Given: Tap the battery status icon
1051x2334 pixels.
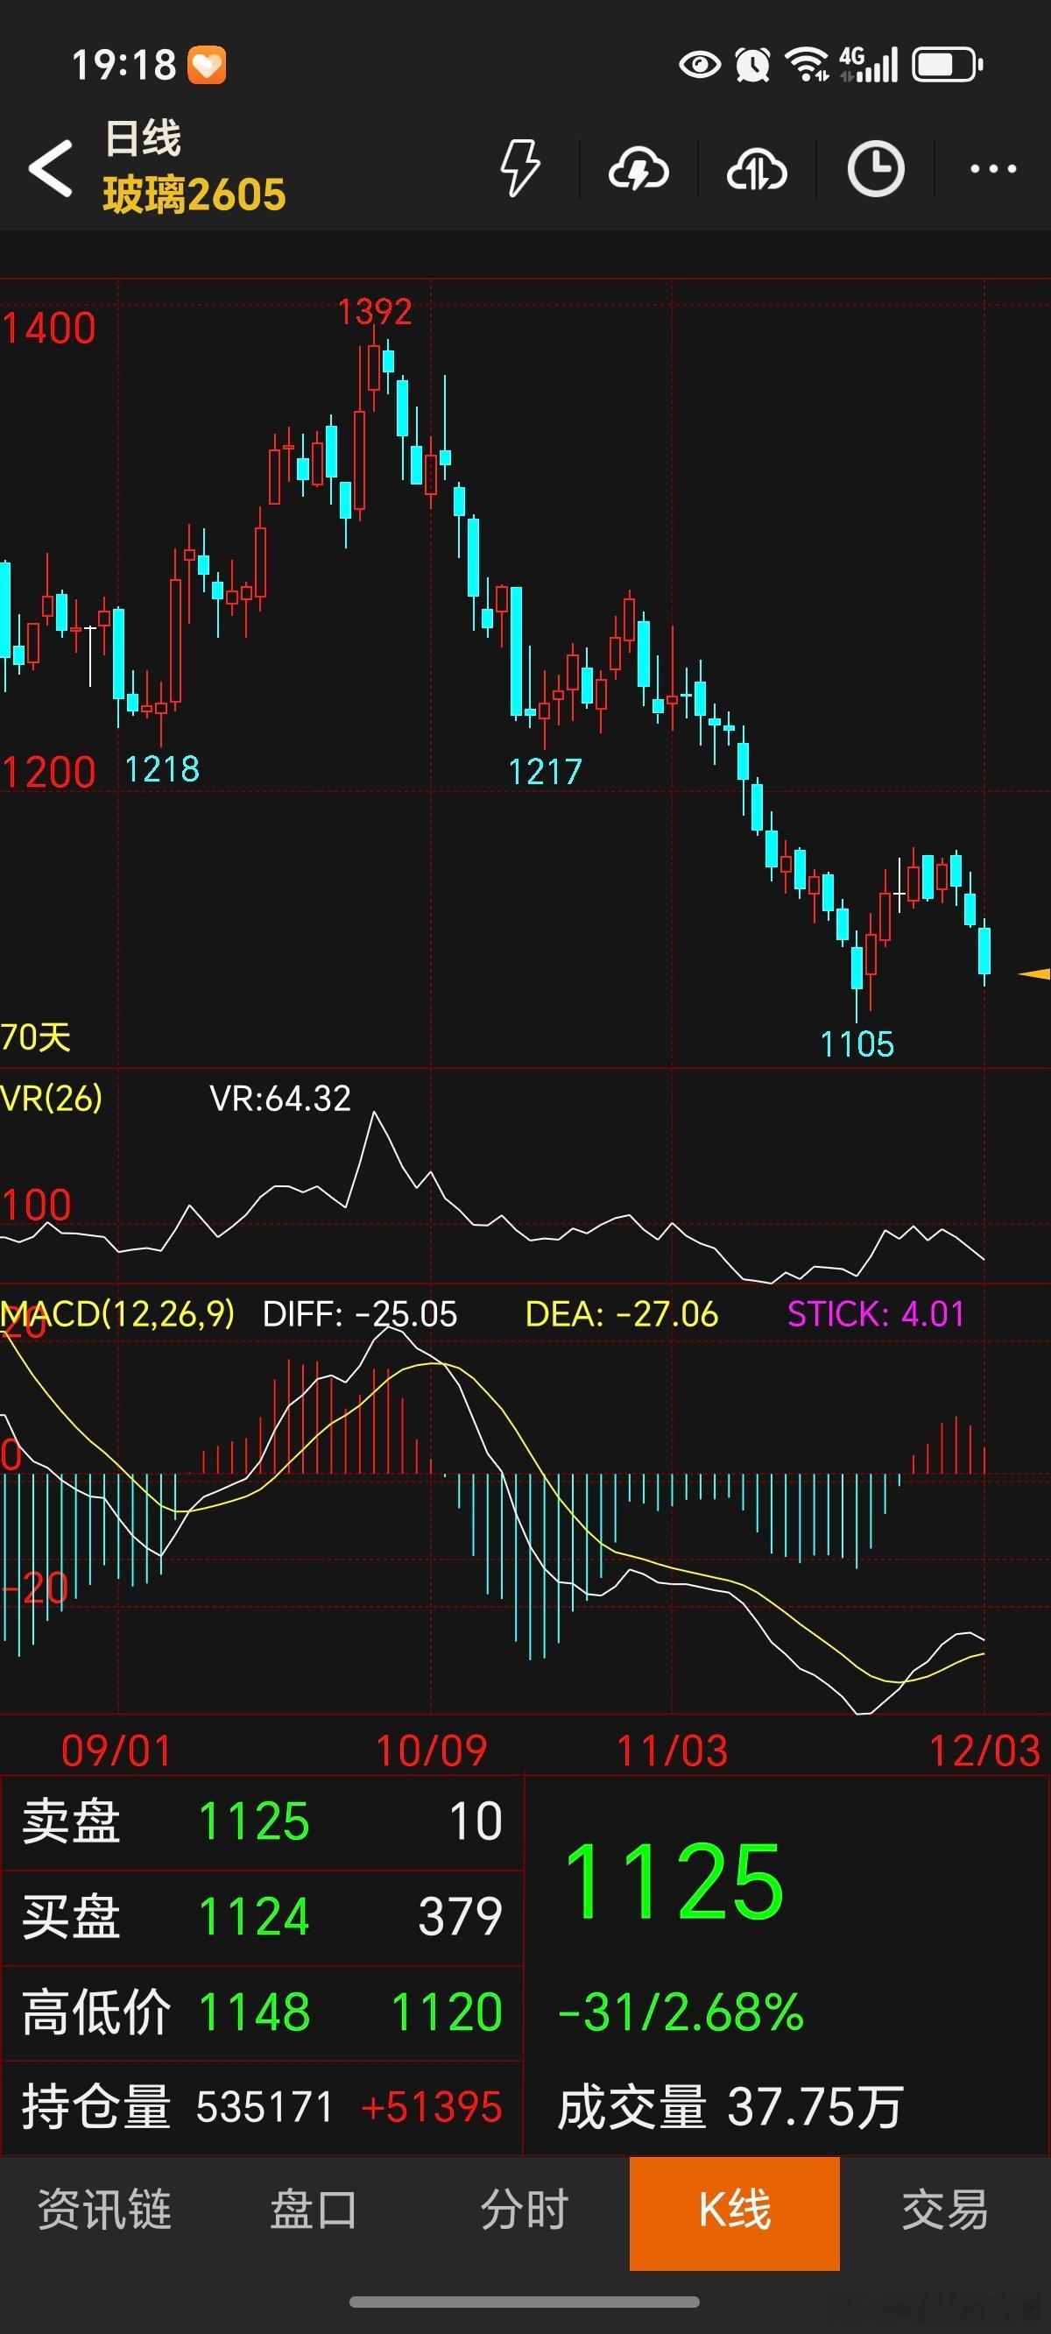Looking at the screenshot, I should [x=947, y=65].
